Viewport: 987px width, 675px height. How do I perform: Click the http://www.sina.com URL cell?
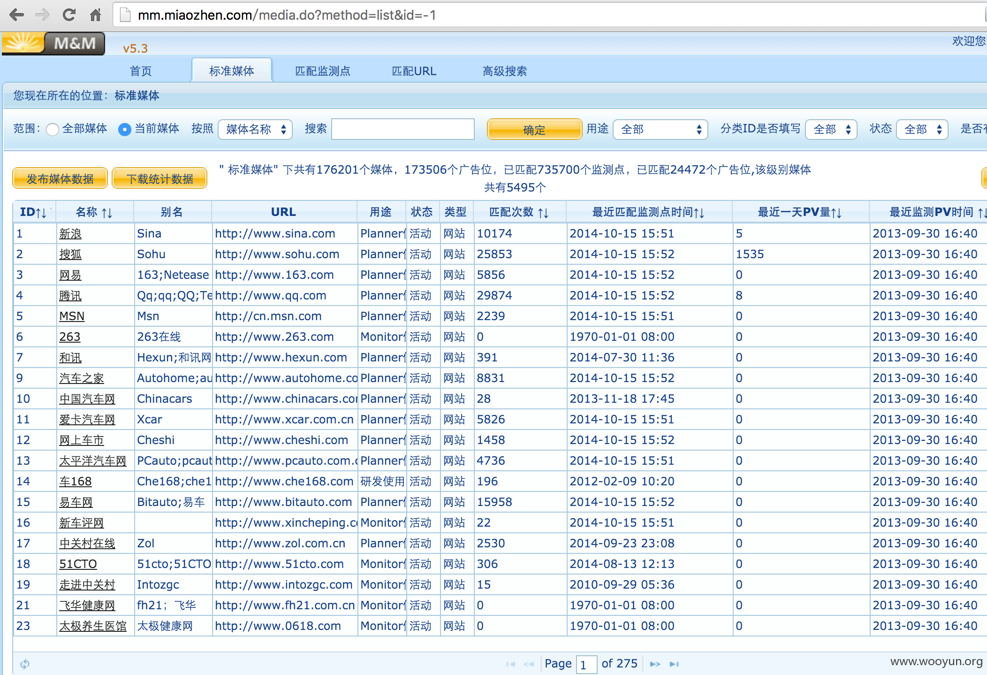click(x=284, y=233)
